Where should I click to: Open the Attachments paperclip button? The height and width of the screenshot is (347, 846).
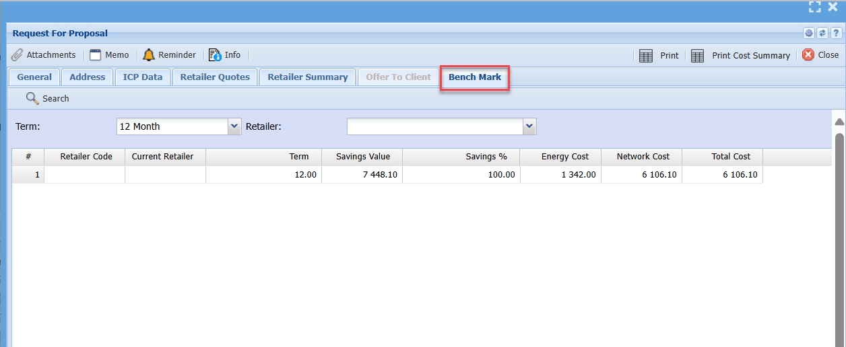[44, 55]
